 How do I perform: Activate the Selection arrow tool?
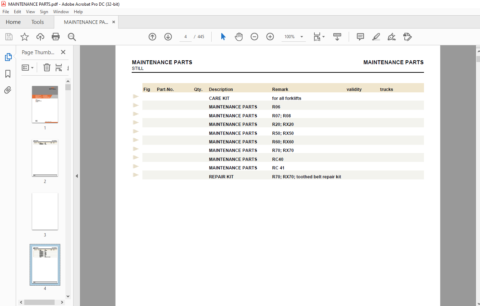click(x=223, y=37)
